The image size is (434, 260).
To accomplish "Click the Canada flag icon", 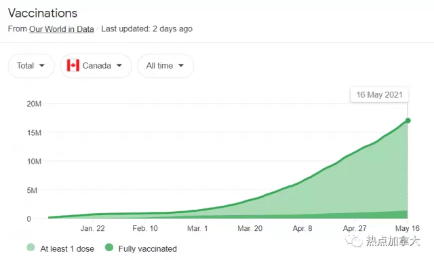I will click(73, 65).
